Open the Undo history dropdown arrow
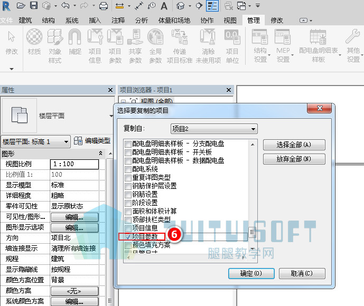364x306 pixels. point(74,6)
